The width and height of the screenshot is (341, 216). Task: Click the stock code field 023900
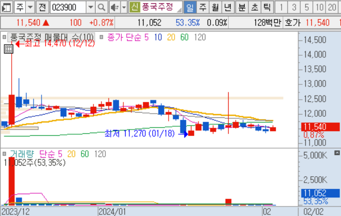68,7
